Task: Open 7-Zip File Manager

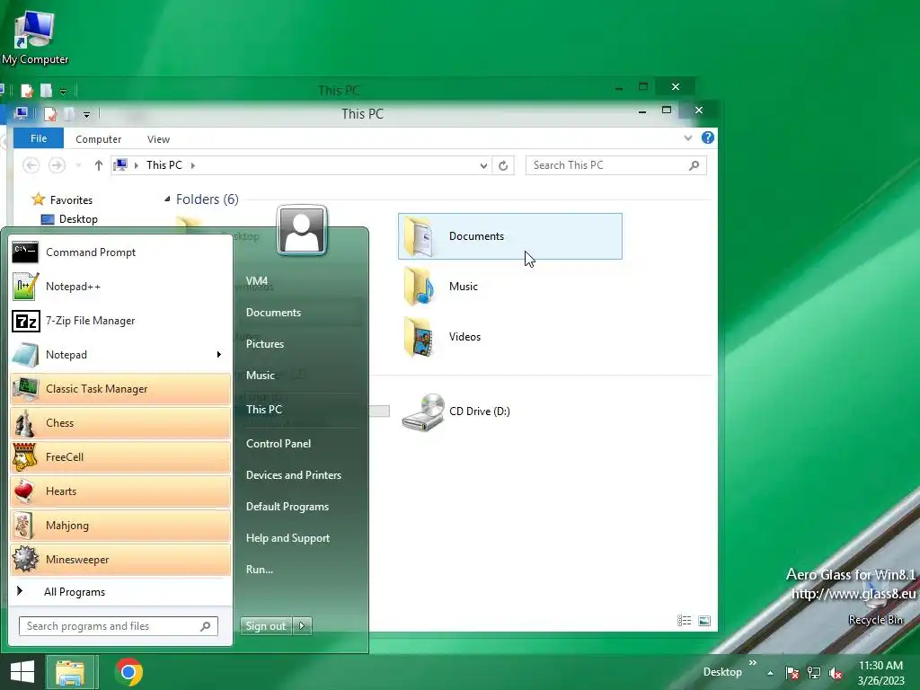Action: click(120, 321)
